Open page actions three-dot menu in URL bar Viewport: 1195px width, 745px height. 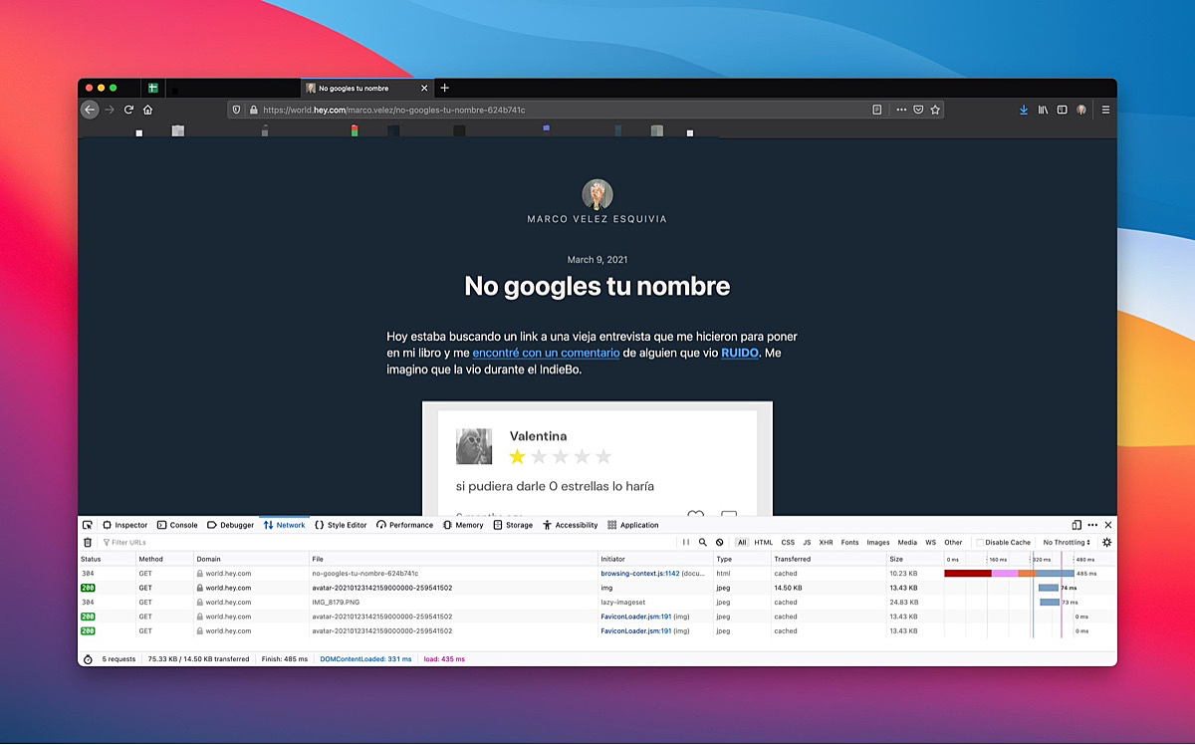click(x=901, y=110)
